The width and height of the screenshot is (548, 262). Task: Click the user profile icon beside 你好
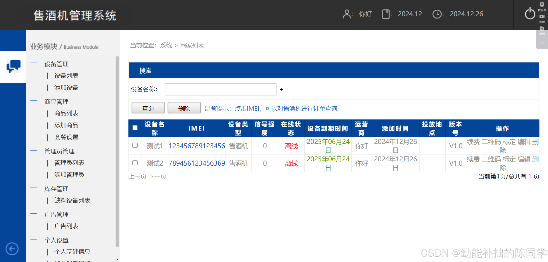(x=347, y=14)
